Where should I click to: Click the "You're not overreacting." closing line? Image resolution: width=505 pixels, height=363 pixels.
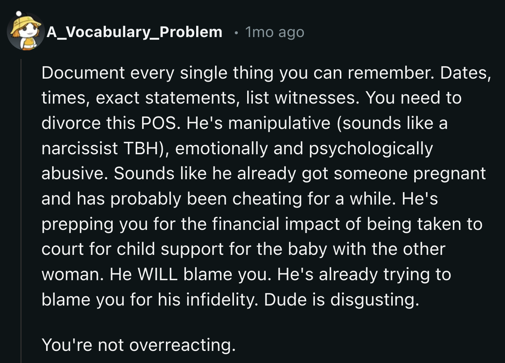[138, 345]
